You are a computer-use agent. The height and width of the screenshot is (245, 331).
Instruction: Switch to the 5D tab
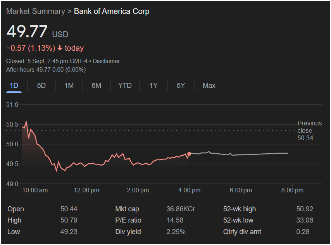point(41,86)
